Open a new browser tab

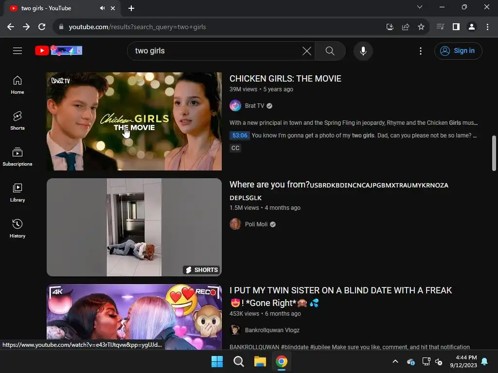click(x=131, y=8)
